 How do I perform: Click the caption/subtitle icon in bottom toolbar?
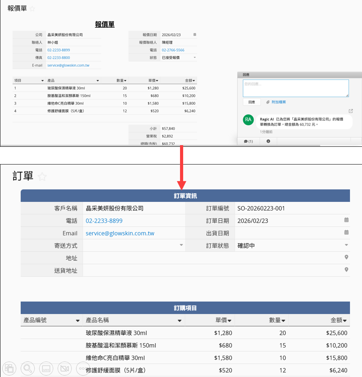[x=46, y=368]
